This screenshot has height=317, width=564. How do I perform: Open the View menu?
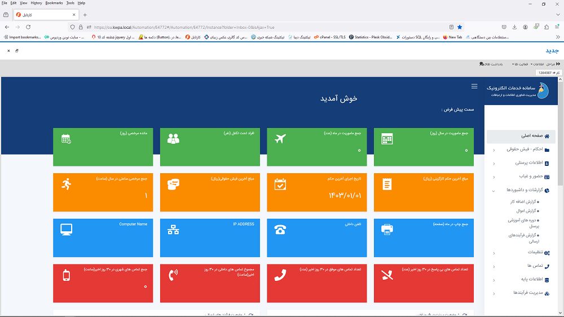[x=23, y=3]
